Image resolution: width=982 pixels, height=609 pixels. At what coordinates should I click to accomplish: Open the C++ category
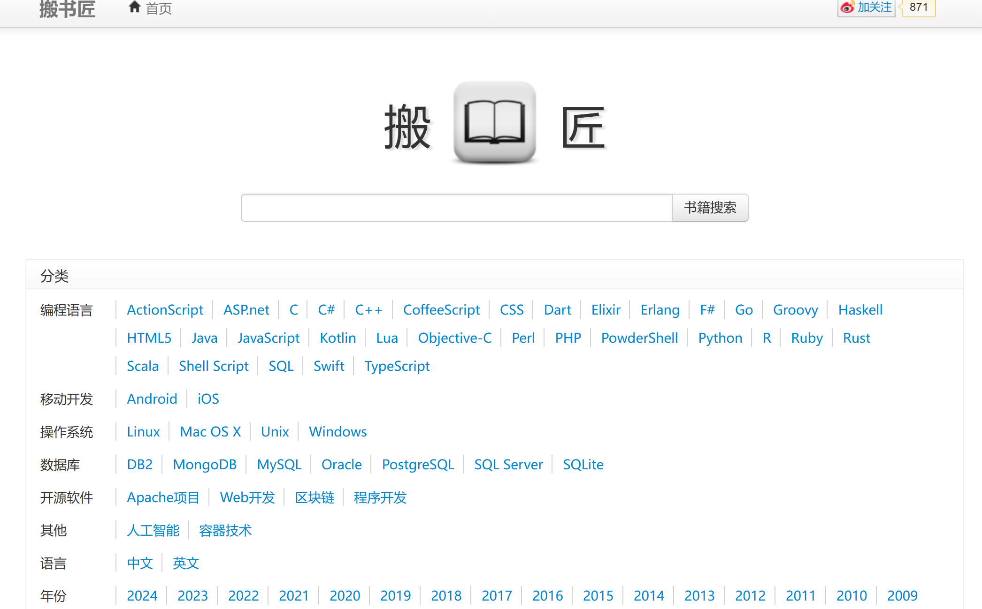point(368,310)
